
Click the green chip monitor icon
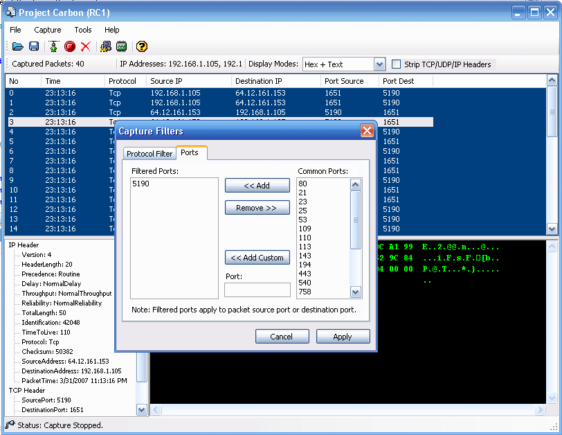[121, 46]
